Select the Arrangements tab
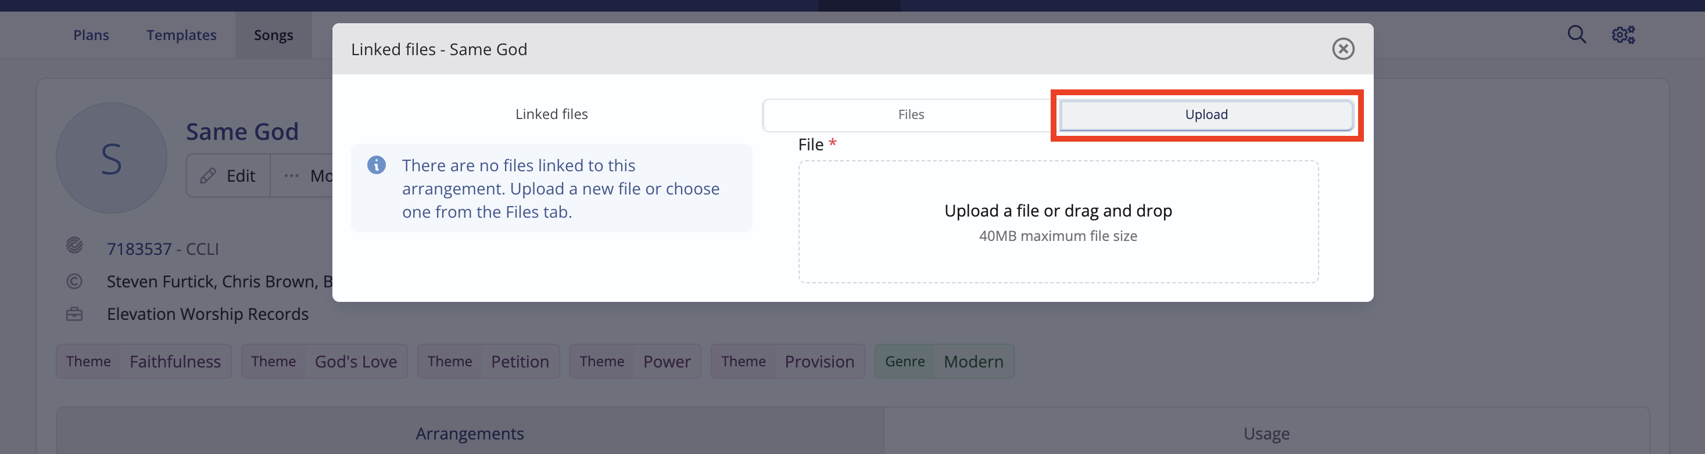This screenshot has width=1705, height=454. tap(470, 433)
